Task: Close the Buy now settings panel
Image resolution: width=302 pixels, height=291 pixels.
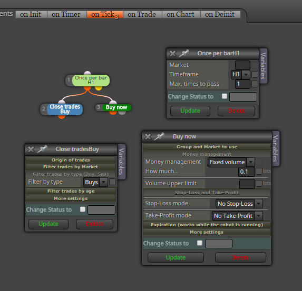Action: (148, 137)
